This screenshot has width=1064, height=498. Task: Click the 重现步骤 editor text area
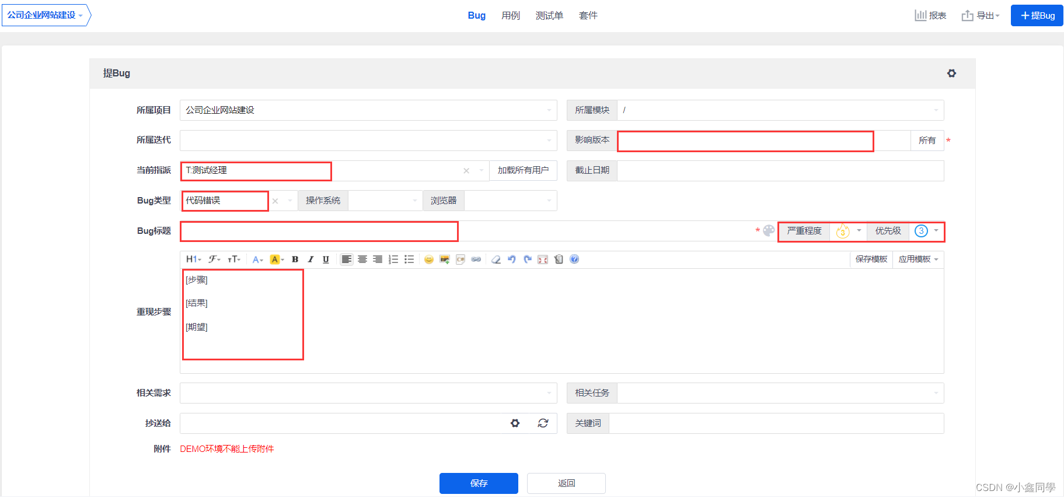point(561,321)
